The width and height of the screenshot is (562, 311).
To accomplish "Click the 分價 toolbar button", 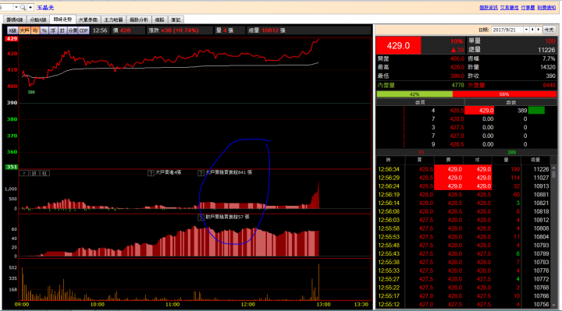I will click(73, 30).
